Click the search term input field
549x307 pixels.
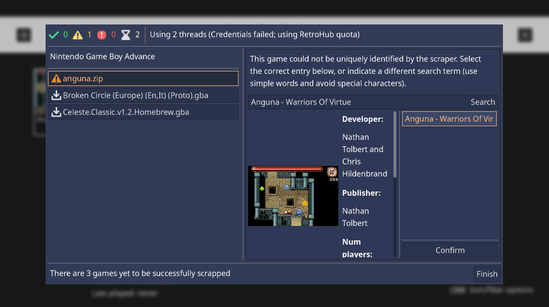pos(357,102)
